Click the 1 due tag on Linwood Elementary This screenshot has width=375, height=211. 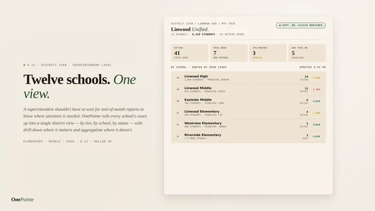(317, 113)
